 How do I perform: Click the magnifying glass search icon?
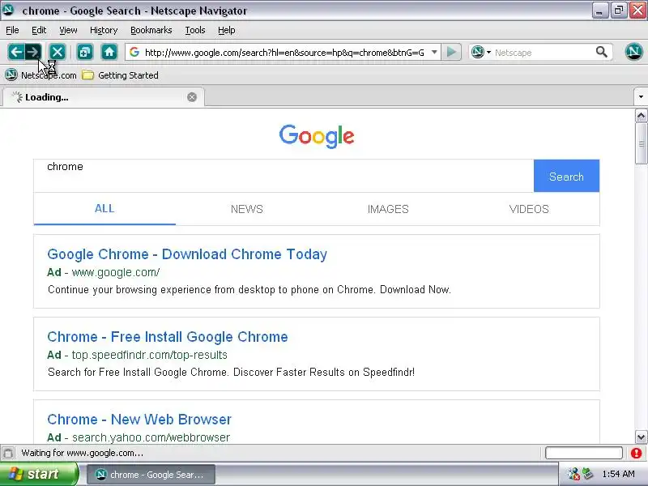click(601, 52)
